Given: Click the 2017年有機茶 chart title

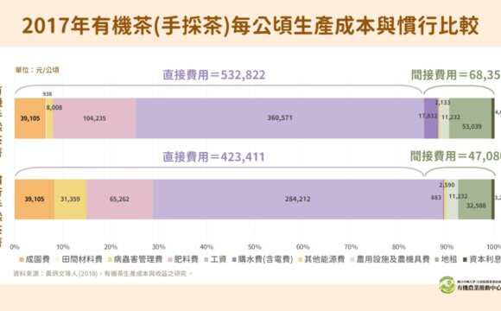Looking at the screenshot, I should [250, 26].
